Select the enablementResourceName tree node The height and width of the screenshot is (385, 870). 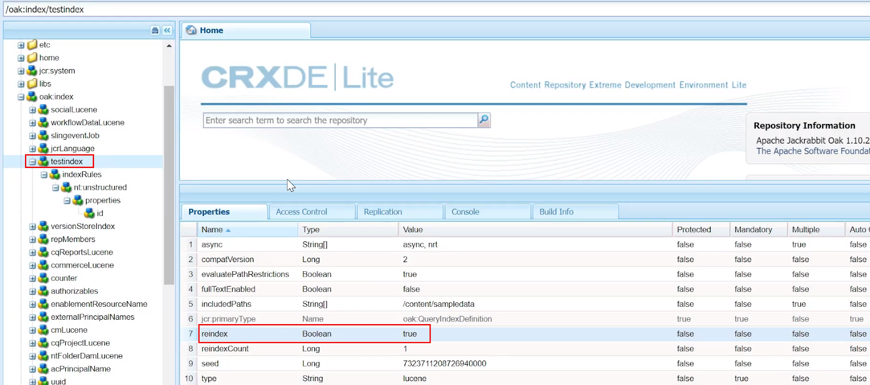coord(99,304)
